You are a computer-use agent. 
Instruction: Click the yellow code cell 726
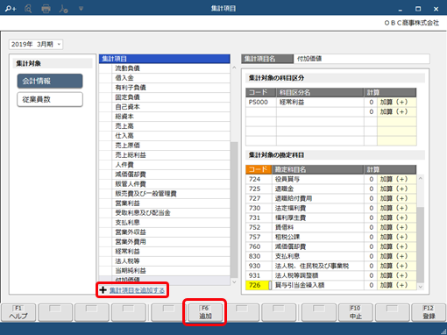point(258,285)
